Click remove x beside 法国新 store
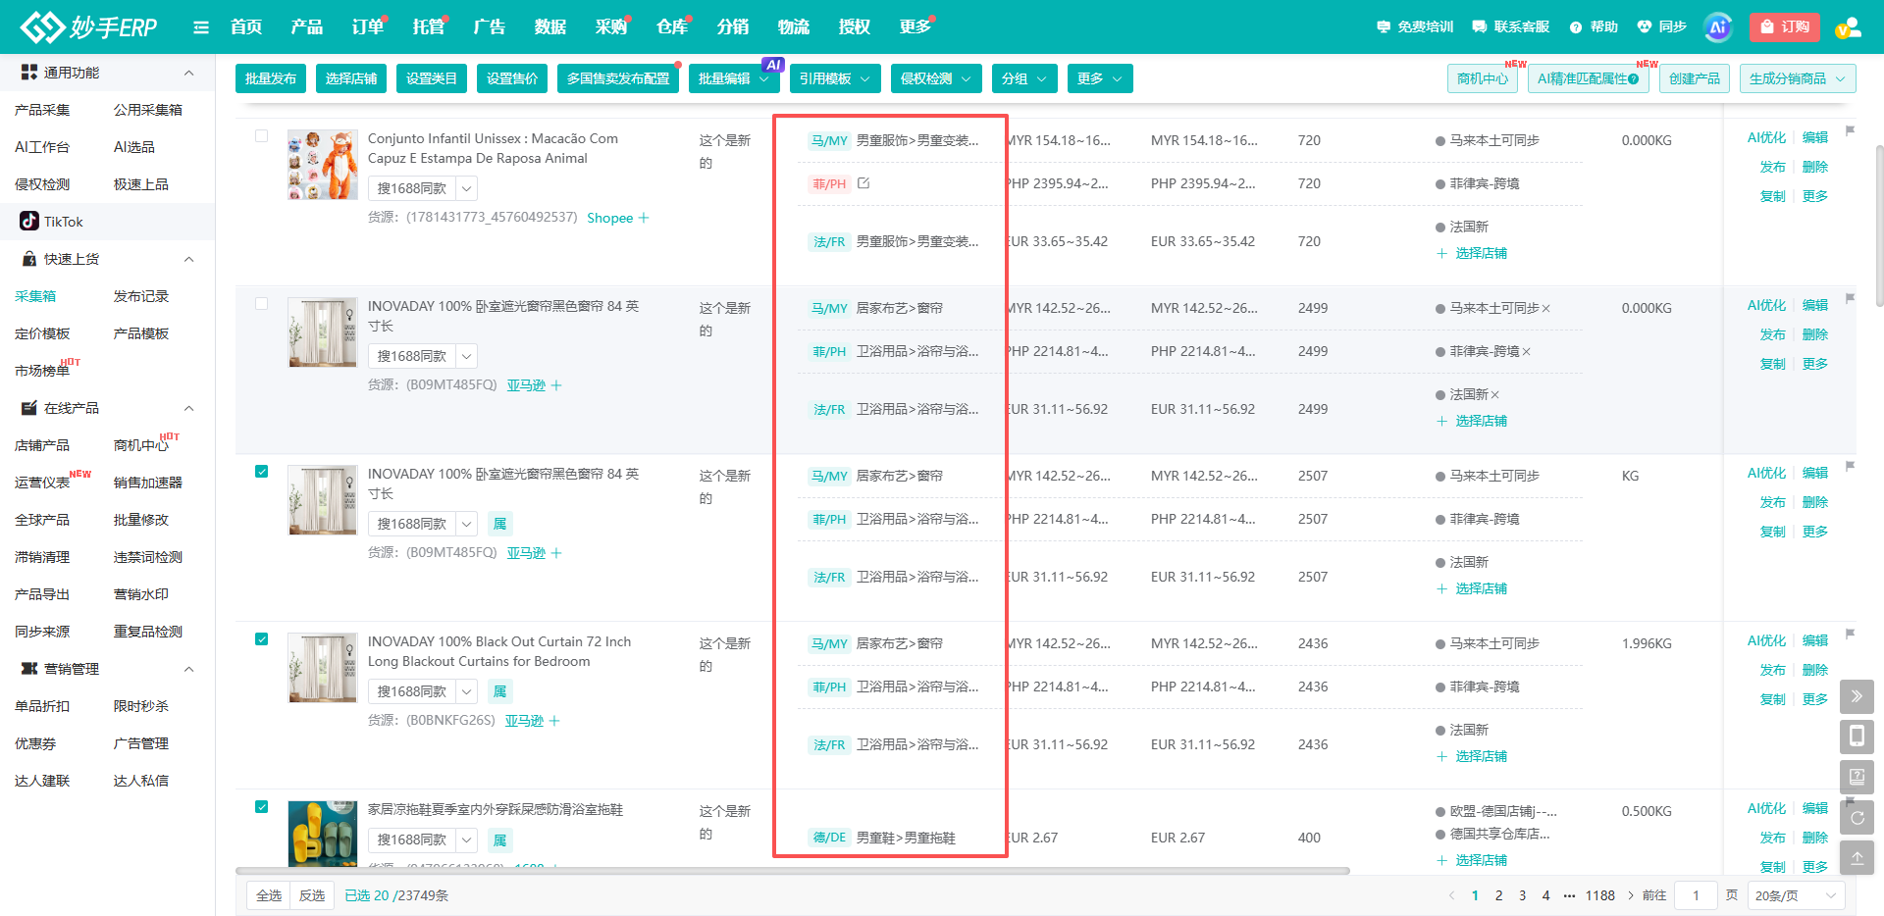This screenshot has width=1884, height=916. click(x=1494, y=394)
